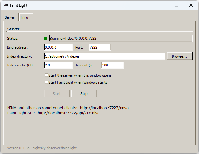Click the Status: label
The image size is (199, 154).
13,38
